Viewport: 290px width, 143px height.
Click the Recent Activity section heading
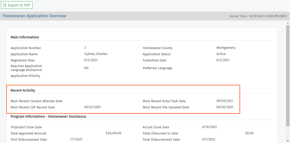click(23, 90)
